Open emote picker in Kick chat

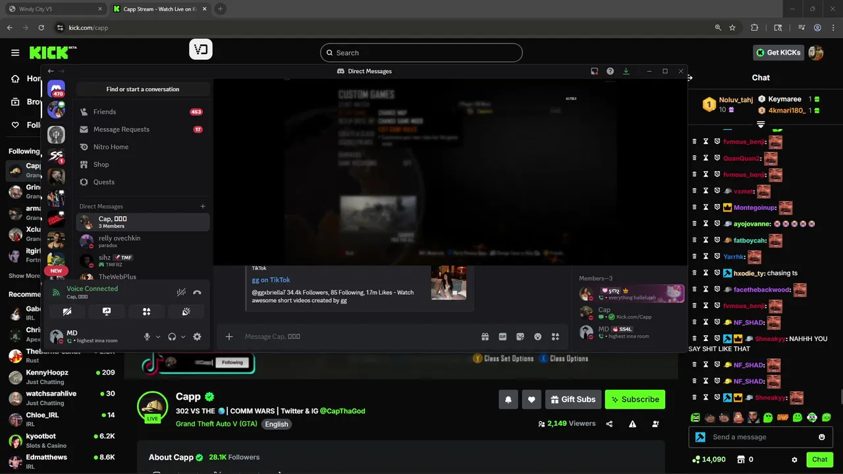pos(822,437)
